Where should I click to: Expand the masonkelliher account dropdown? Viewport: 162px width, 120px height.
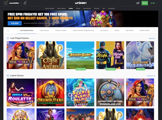[x=21, y=3]
